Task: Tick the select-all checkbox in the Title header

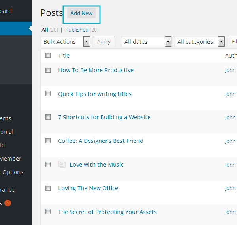Action: point(48,55)
